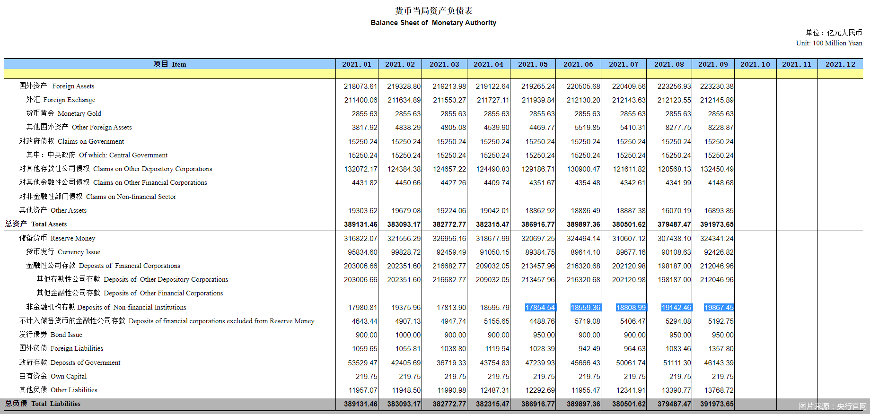Select the Total Assets row label
Viewport: 870px width, 414px height.
pos(36,224)
